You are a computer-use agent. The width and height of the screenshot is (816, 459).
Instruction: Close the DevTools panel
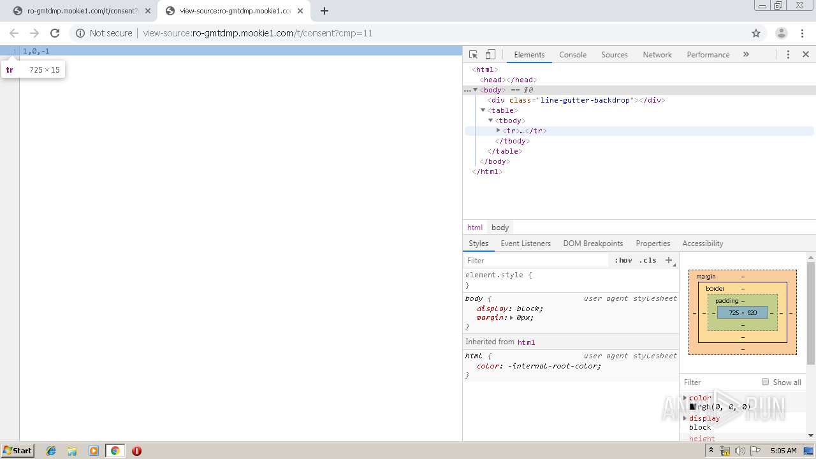point(806,55)
